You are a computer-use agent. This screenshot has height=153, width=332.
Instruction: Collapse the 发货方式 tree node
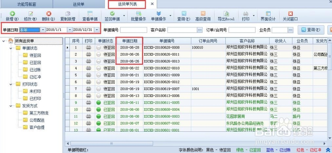pos(11,106)
